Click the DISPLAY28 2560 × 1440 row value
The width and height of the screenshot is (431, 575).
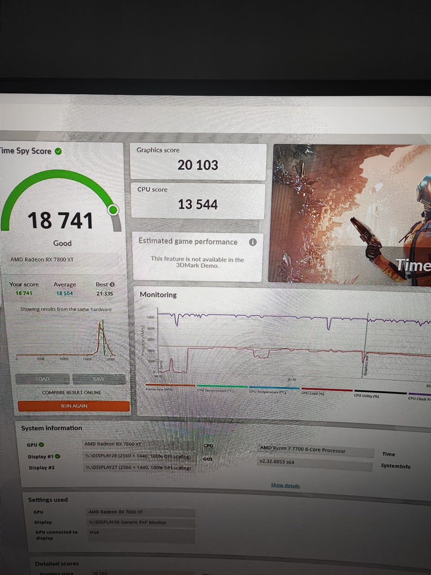pyautogui.click(x=138, y=456)
